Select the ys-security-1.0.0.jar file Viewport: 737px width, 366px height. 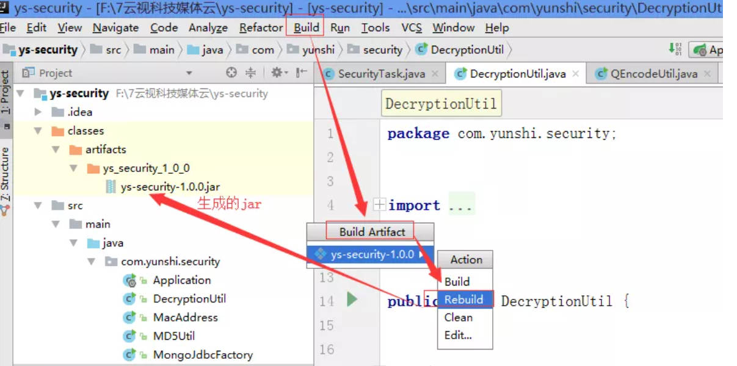coord(170,187)
